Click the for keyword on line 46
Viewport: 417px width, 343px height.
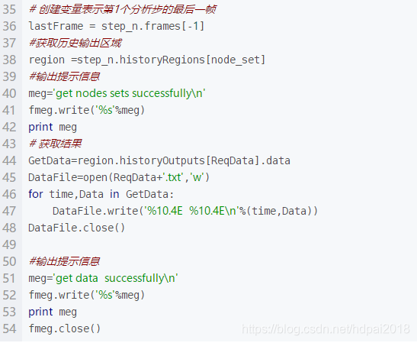36,194
